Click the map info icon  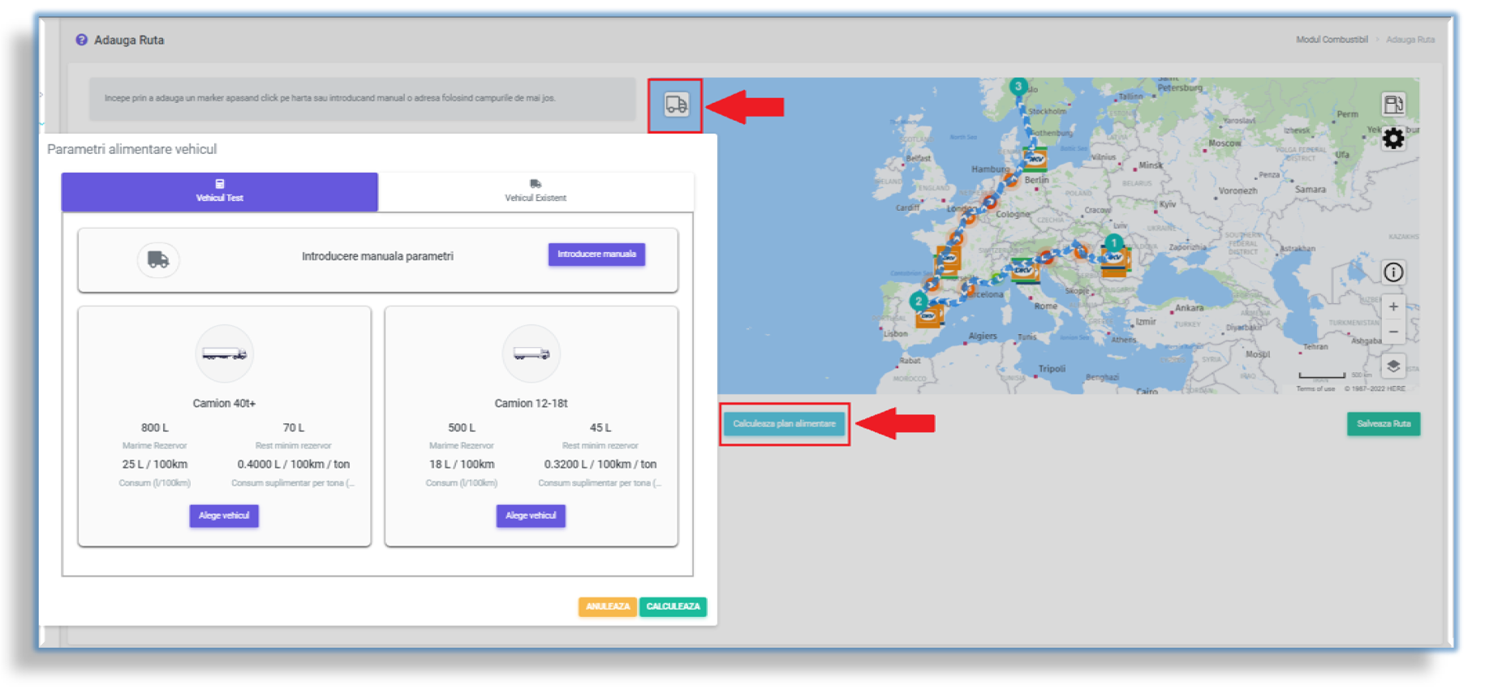coord(1392,272)
